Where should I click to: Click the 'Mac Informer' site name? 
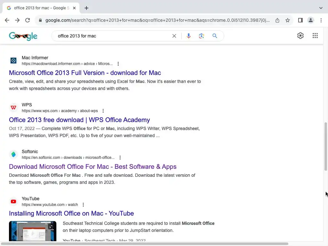35,58
